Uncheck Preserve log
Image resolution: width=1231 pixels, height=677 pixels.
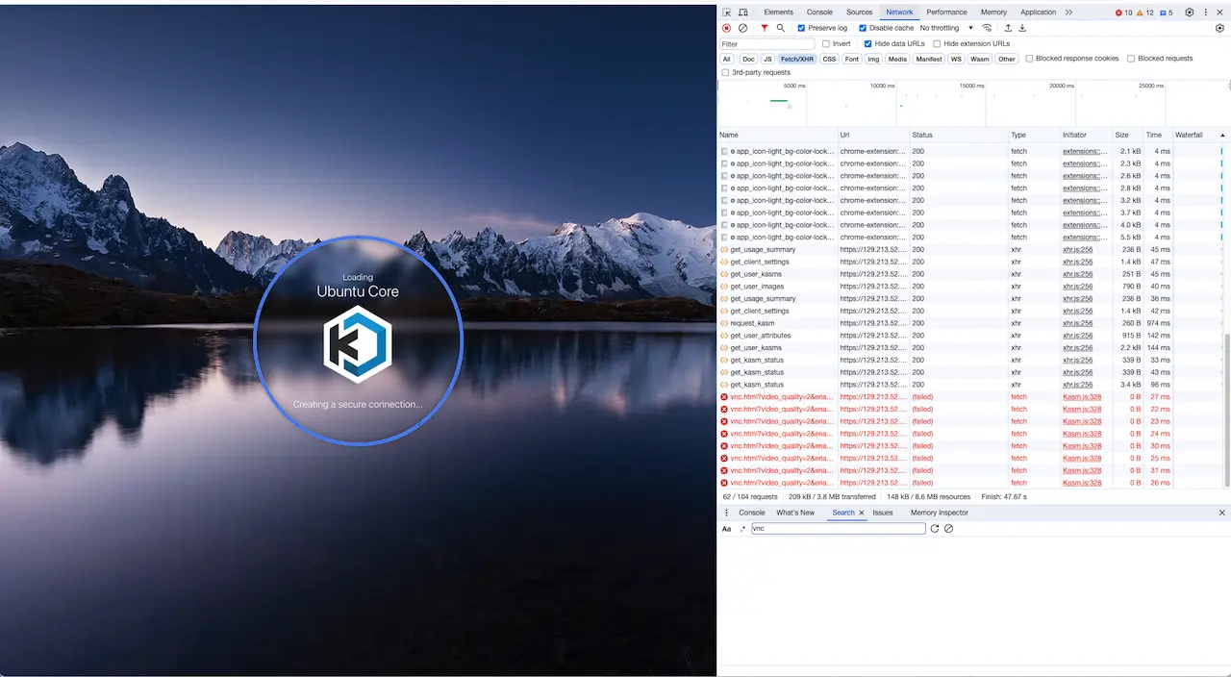tap(801, 28)
